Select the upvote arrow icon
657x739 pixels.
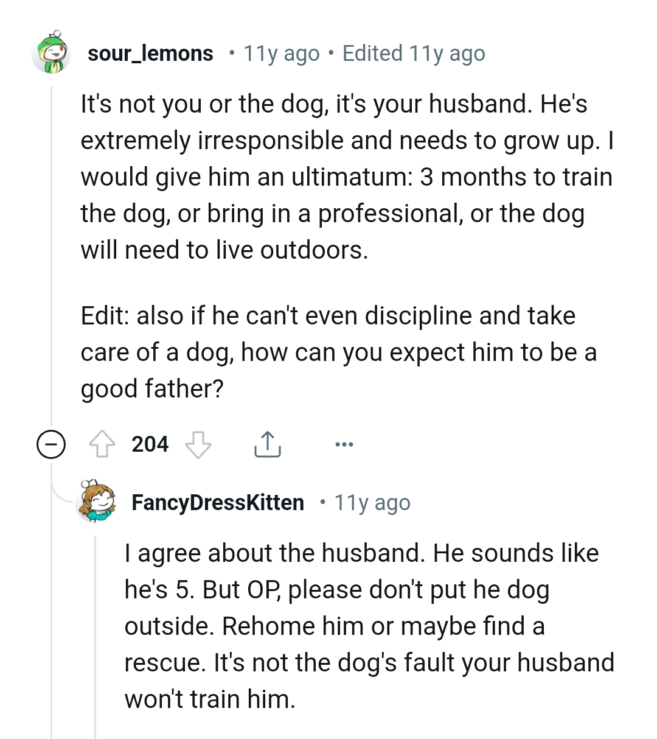103,444
